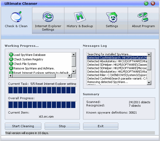Select 'Detected Riler: C:\WINDOWS\System32' log line

[x=117, y=75]
